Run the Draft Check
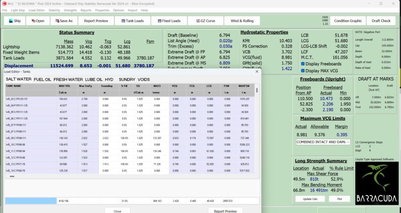 point(381,21)
